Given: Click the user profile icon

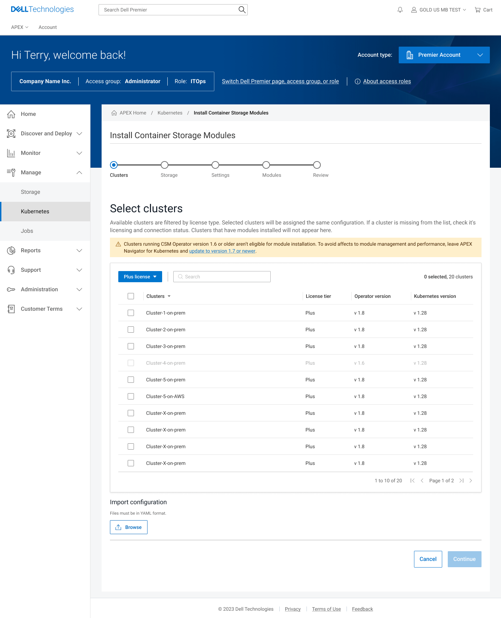Looking at the screenshot, I should [414, 10].
